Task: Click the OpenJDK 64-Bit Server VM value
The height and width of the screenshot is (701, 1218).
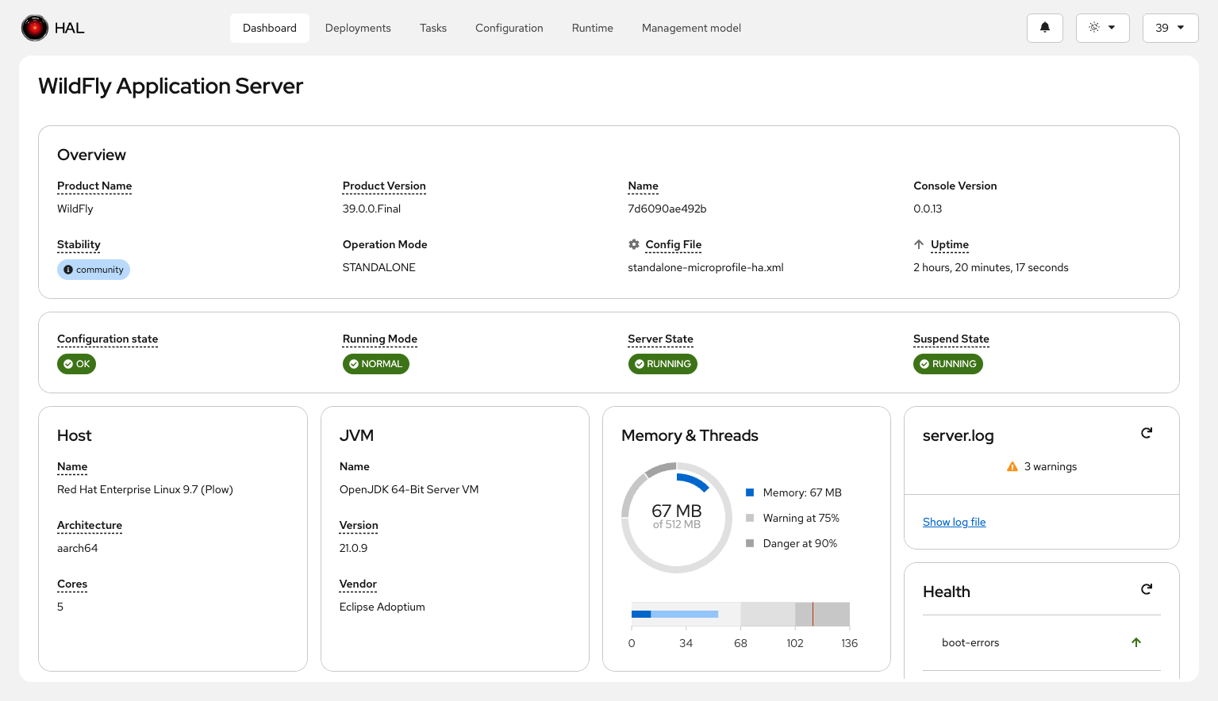Action: tap(409, 489)
